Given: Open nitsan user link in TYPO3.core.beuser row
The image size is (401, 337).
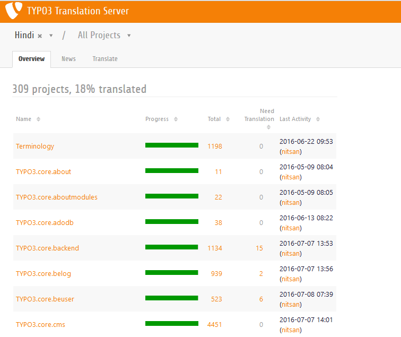Looking at the screenshot, I should 291,305.
